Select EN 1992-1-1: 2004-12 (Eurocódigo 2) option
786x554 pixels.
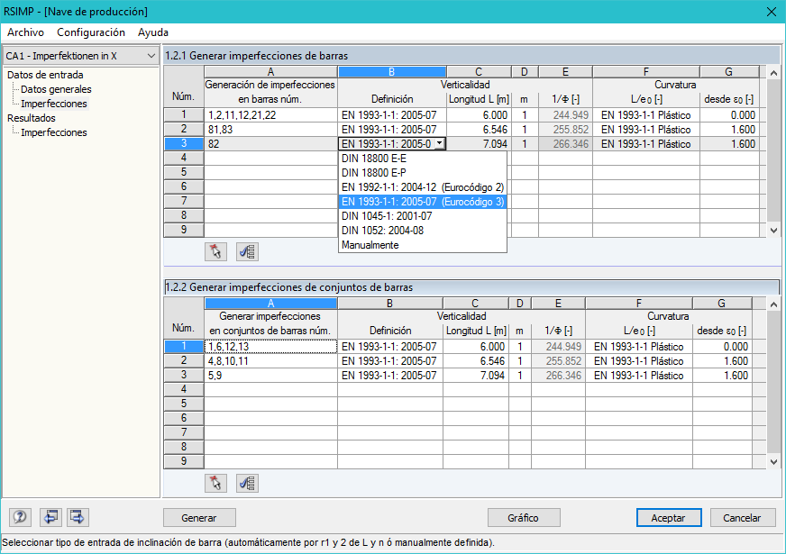pyautogui.click(x=423, y=187)
